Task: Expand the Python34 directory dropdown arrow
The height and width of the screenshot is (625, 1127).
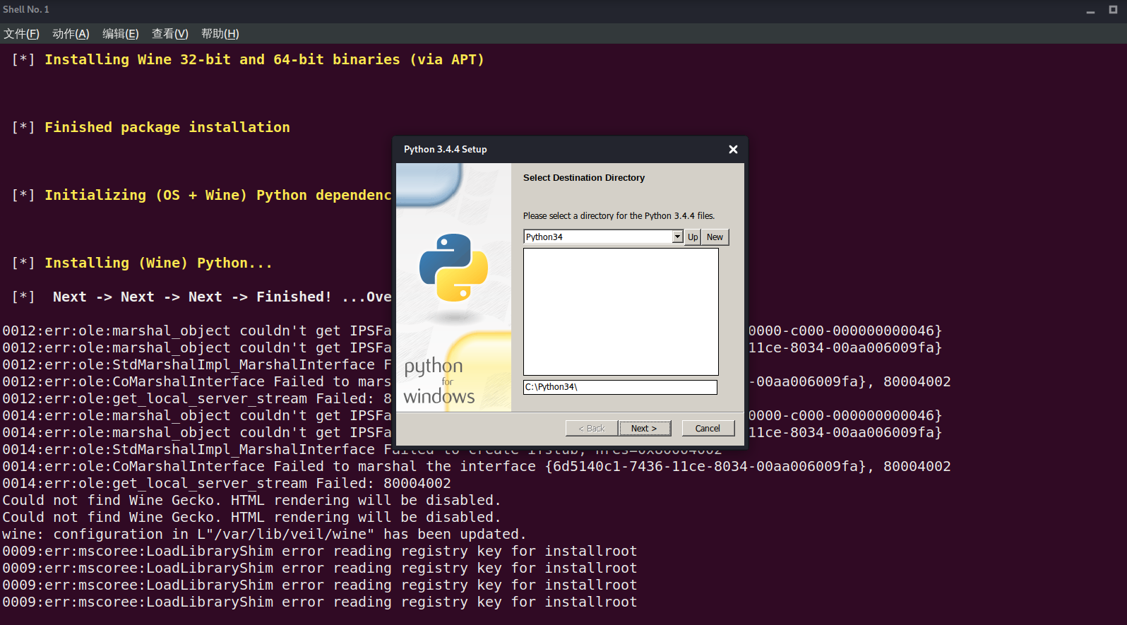Action: [677, 237]
